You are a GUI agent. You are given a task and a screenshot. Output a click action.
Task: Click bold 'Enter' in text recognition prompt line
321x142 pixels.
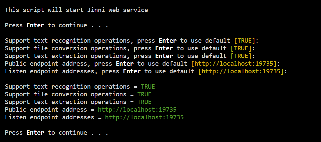[168, 41]
